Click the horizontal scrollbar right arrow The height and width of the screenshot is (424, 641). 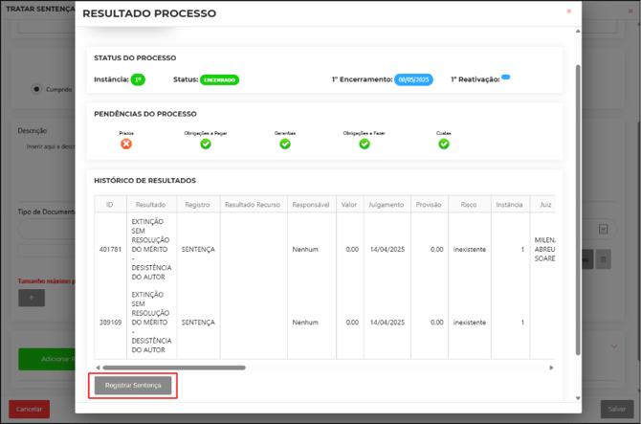point(551,368)
